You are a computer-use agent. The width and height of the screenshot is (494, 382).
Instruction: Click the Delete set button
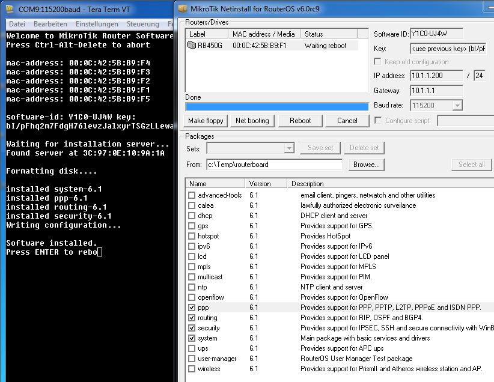(x=364, y=148)
